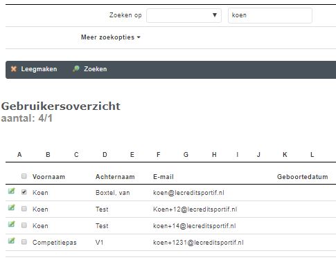Screen dimensions: 336x262
Task: Filter by letter E
Action: 132,155
